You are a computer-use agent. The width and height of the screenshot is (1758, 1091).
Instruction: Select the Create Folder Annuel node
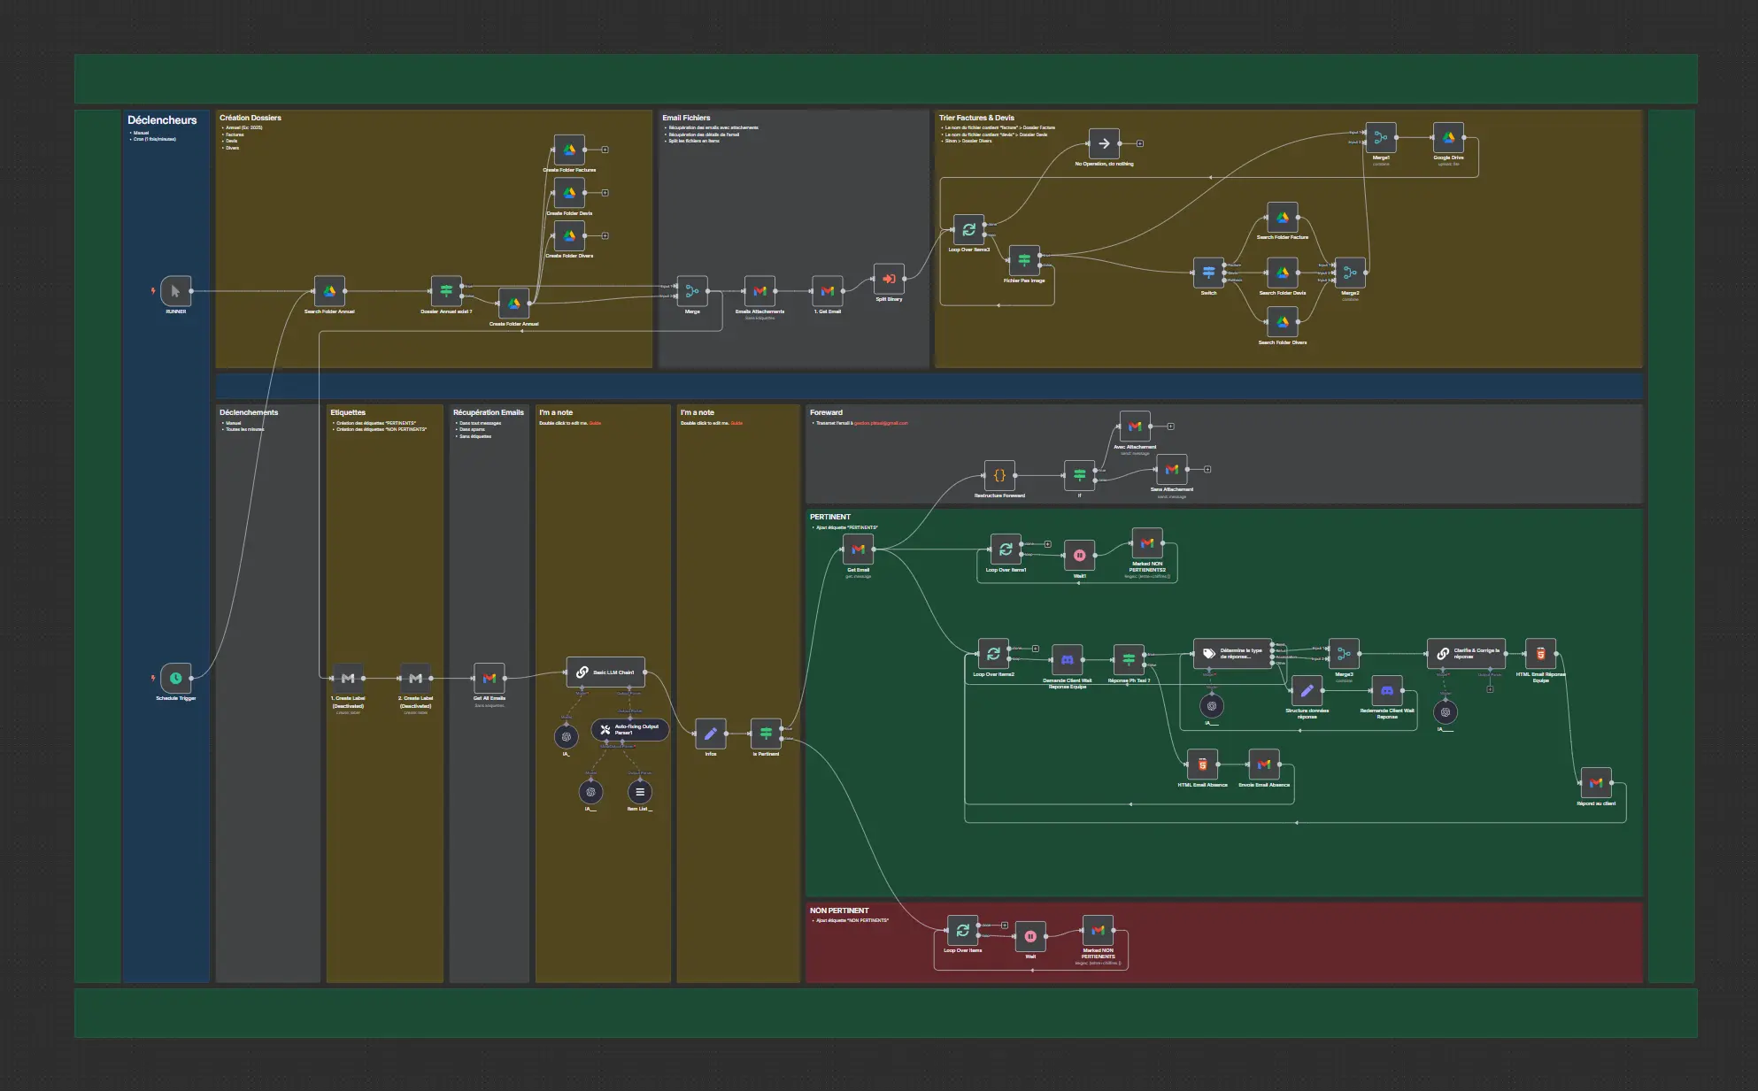[514, 303]
